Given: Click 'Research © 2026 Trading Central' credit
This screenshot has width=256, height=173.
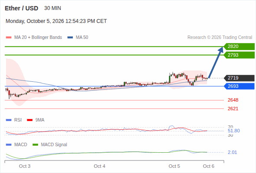Looking at the screenshot, I should click(220, 38).
